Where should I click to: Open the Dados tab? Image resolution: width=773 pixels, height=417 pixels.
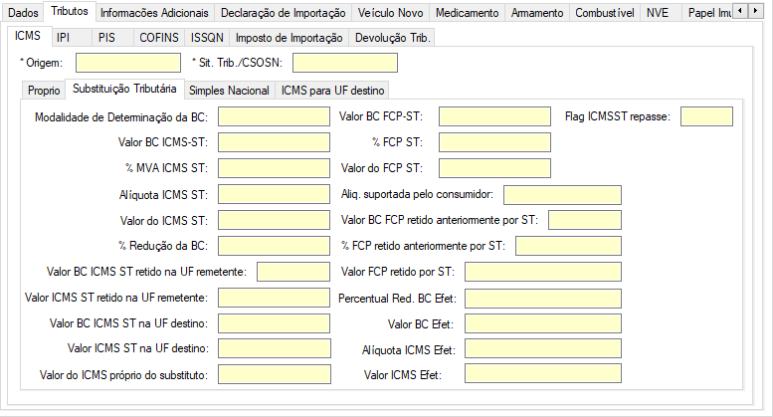[x=23, y=13]
